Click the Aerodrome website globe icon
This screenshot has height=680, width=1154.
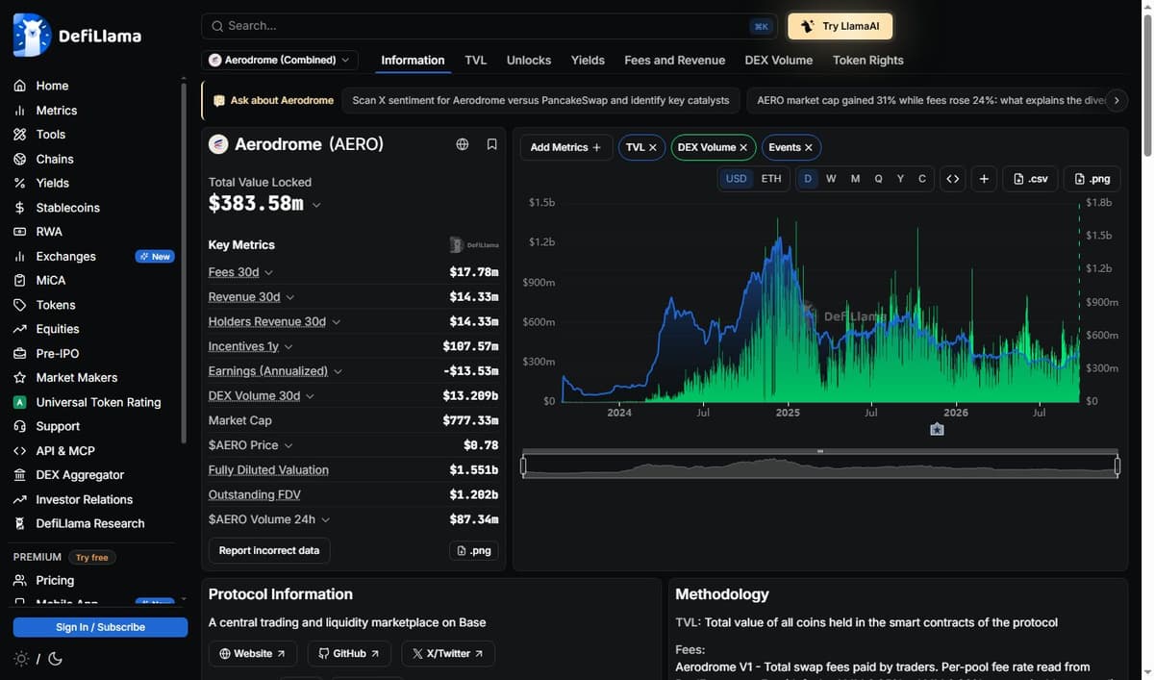click(x=463, y=144)
